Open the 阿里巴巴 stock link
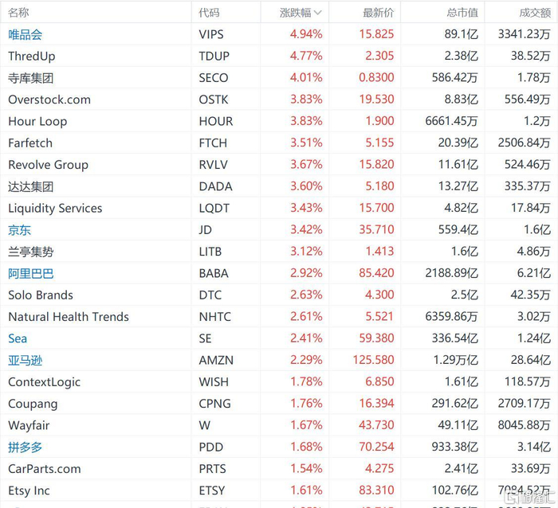This screenshot has width=558, height=508. point(30,273)
